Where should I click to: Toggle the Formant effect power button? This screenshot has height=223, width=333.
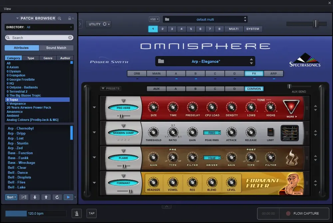pos(124,183)
